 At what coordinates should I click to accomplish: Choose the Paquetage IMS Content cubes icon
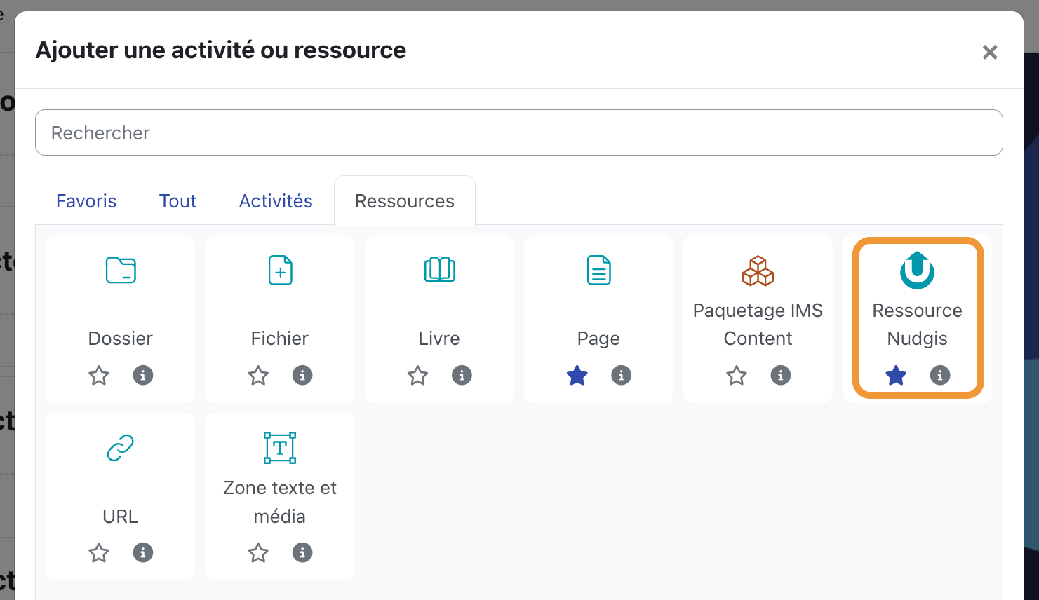pos(758,271)
